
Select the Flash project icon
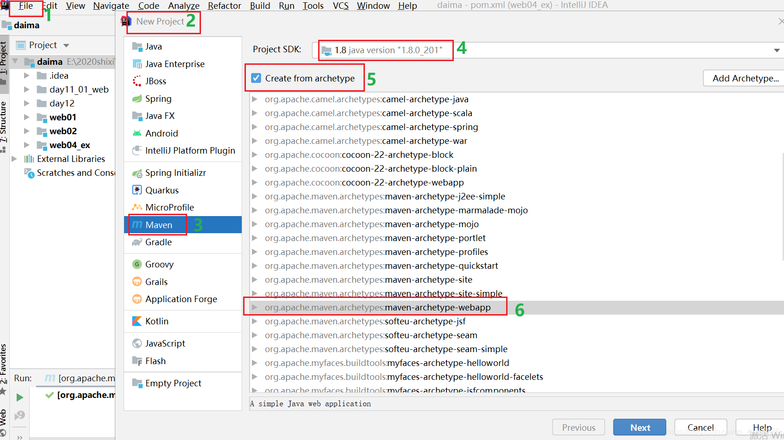pyautogui.click(x=137, y=361)
